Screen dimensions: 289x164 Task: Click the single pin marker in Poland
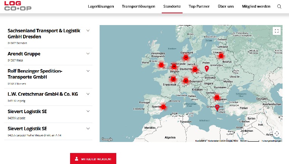click(207, 68)
